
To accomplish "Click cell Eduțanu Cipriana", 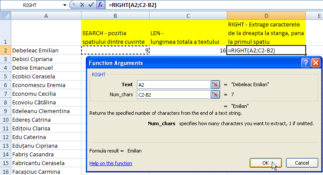I will [x=46, y=146].
